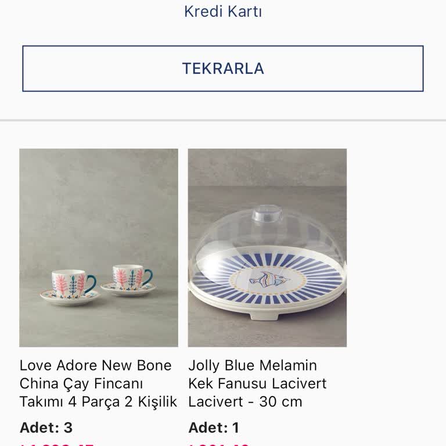Screen dimensions: 446x446
Task: Open the Love Adore New Bone title line
Action: (96, 365)
